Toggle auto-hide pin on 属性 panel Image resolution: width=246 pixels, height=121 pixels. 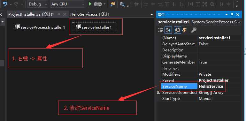(x=232, y=15)
